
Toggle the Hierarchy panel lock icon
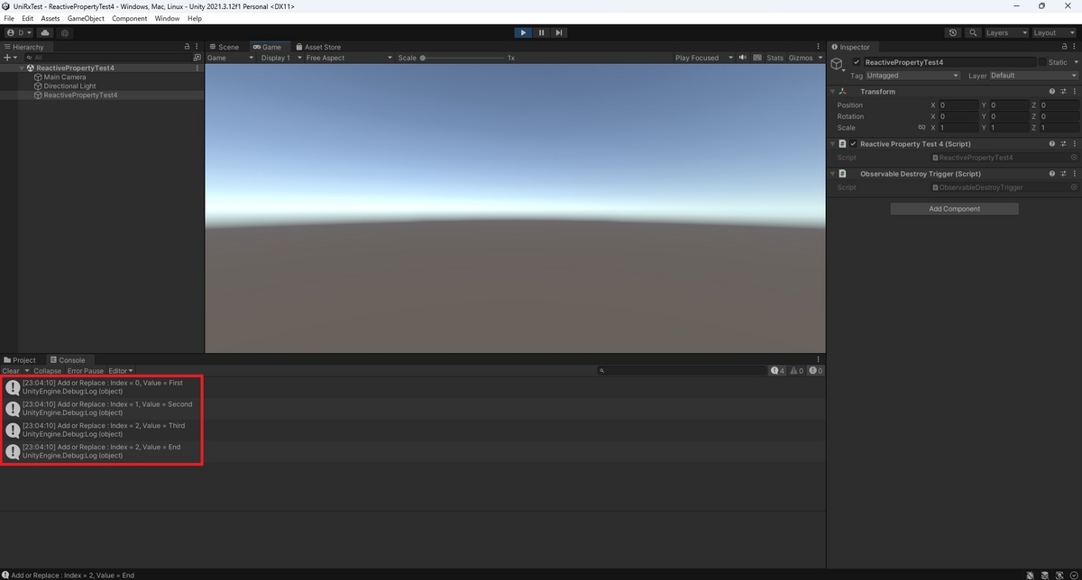(187, 47)
